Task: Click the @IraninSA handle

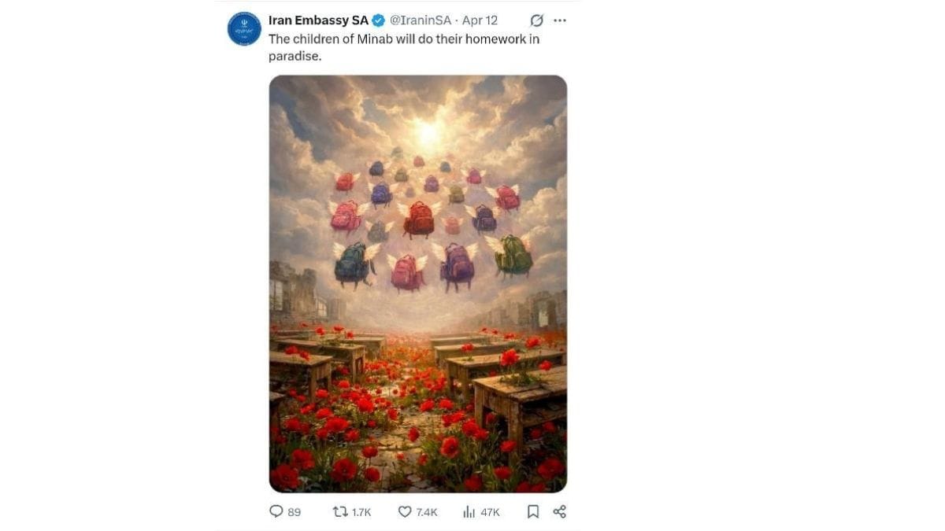Action: coord(421,20)
